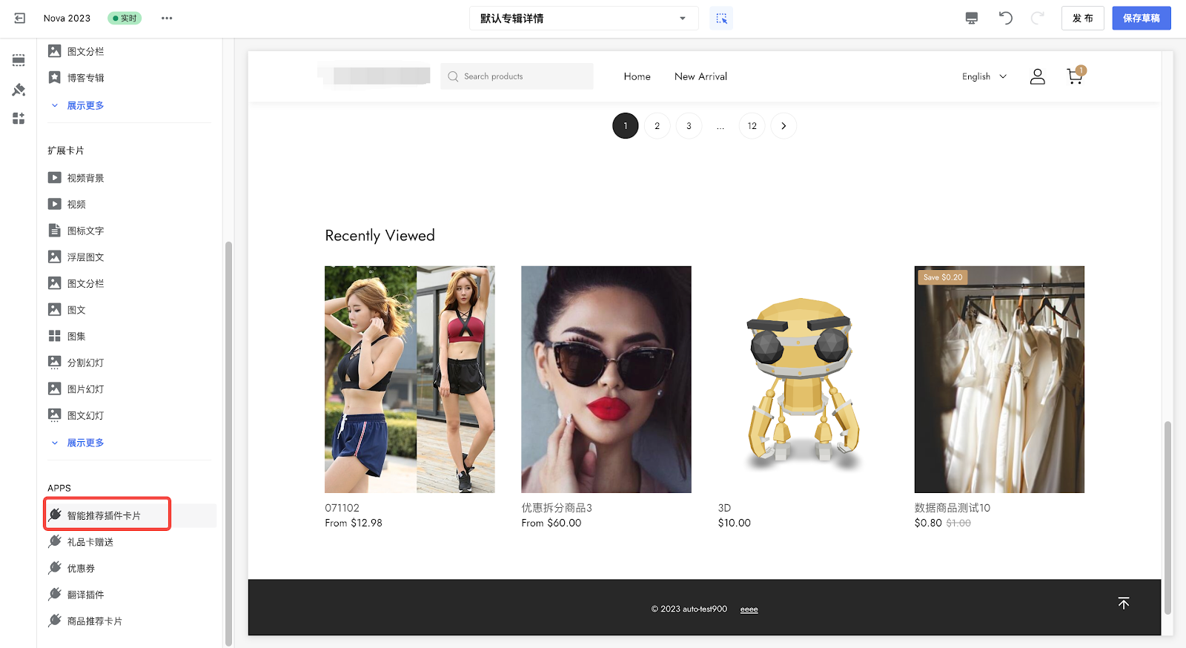Open the 071102 product thumbnail

click(x=410, y=380)
